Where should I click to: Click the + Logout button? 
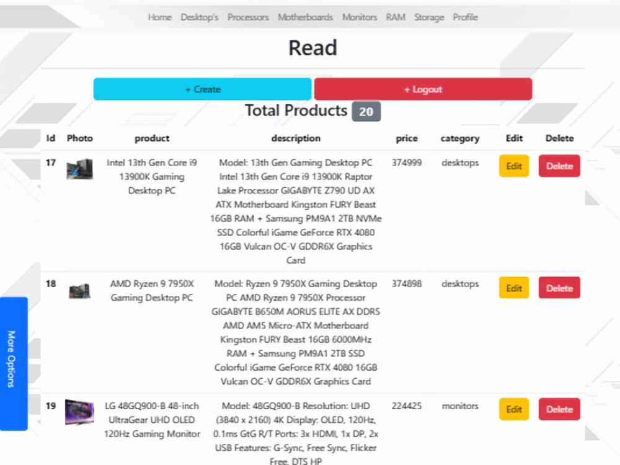[423, 89]
